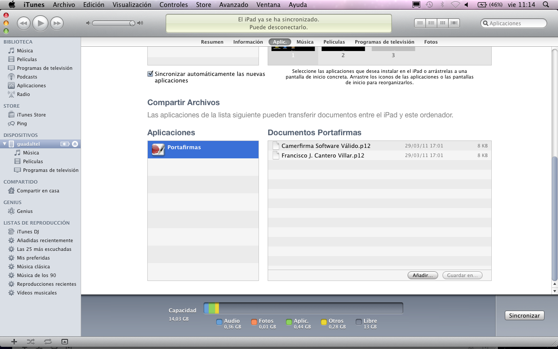Switch to album list view icon
558x349 pixels.
pos(431,23)
